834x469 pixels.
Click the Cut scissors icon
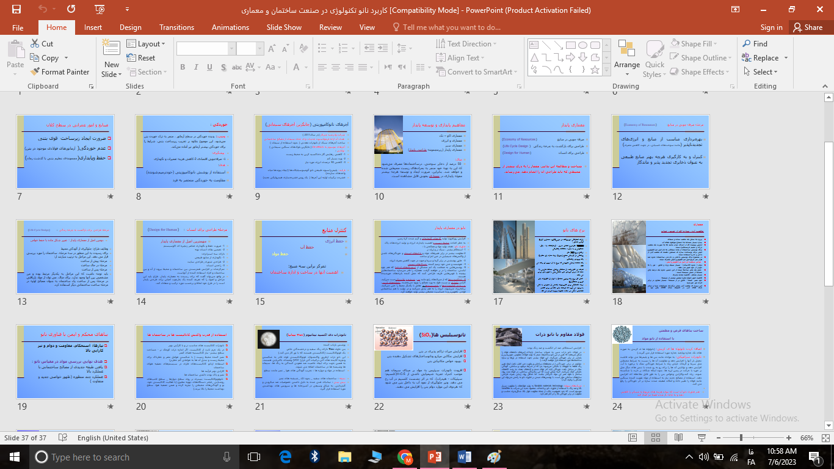point(36,44)
